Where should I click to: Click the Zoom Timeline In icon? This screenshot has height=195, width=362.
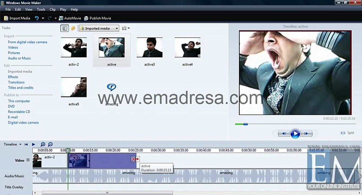43,144
